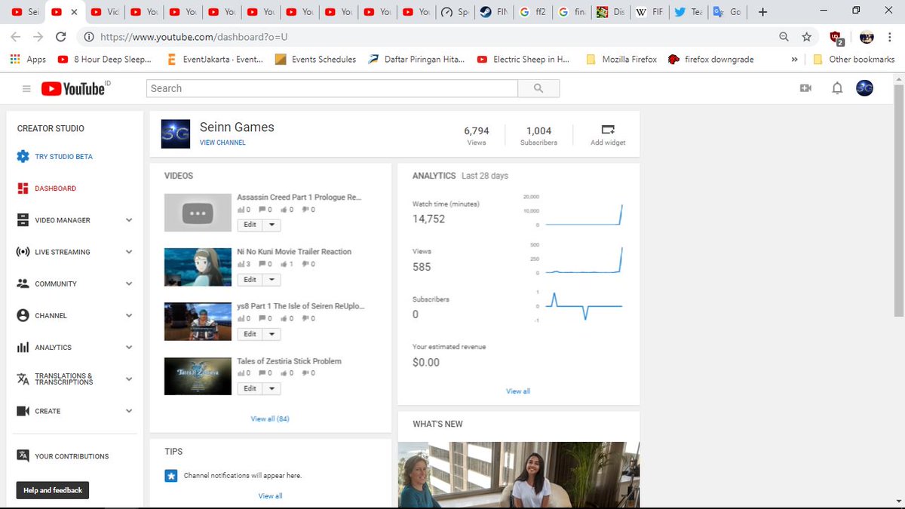Image resolution: width=905 pixels, height=509 pixels.
Task: Click the Channel person icon
Action: pyautogui.click(x=23, y=315)
